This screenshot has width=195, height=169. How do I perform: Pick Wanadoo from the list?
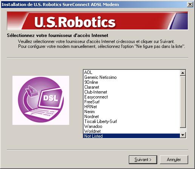pos(132,126)
